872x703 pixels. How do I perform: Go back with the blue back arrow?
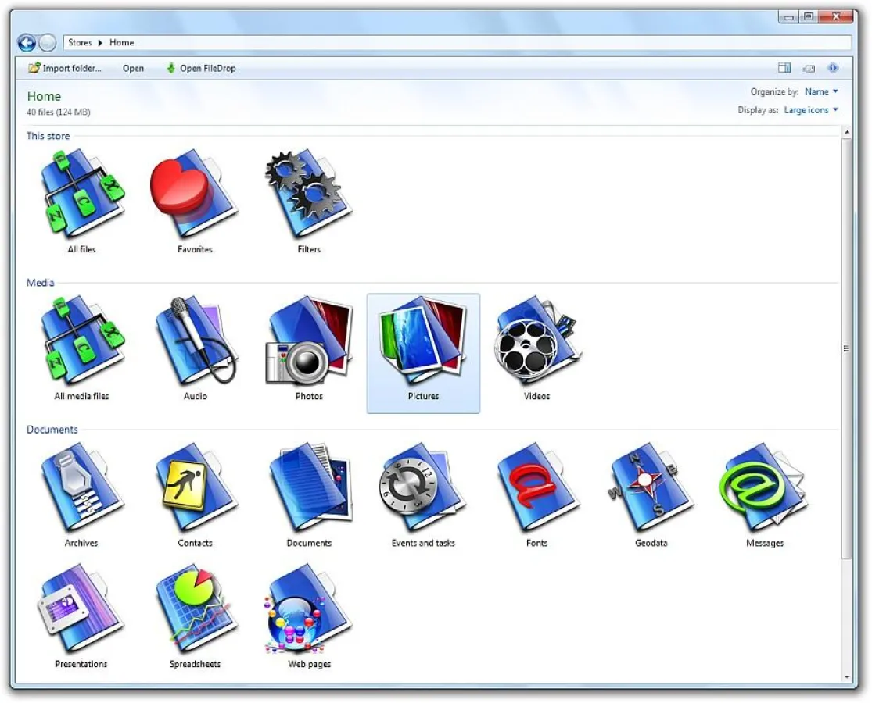point(27,43)
